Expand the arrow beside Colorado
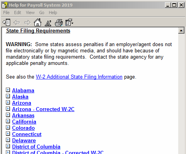This screenshot has height=154, width=186. pyautogui.click(x=8, y=127)
